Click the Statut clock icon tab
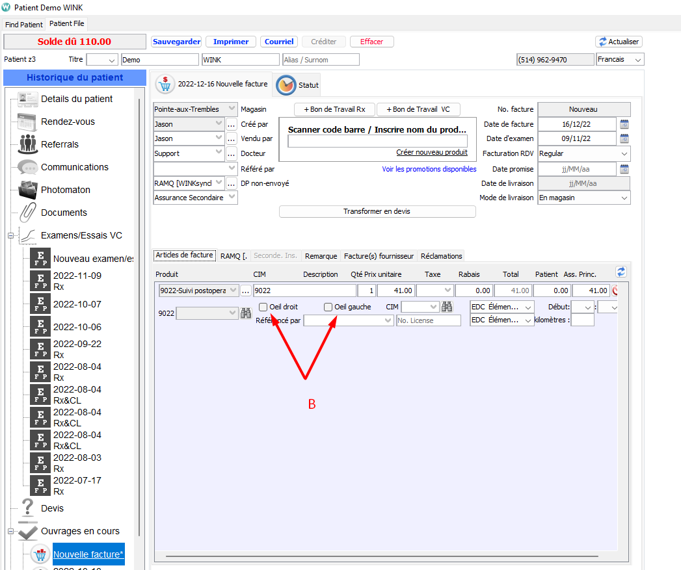 [287, 85]
